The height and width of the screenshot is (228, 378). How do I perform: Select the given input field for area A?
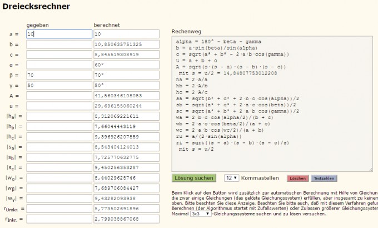pos(59,96)
